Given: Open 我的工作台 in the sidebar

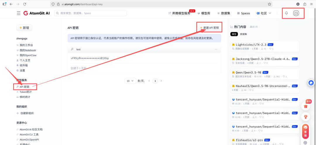Looking at the screenshot, I should (25, 45).
